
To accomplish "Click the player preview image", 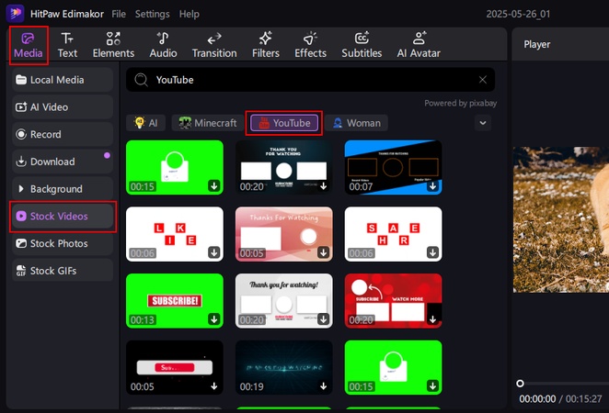I will pos(561,219).
